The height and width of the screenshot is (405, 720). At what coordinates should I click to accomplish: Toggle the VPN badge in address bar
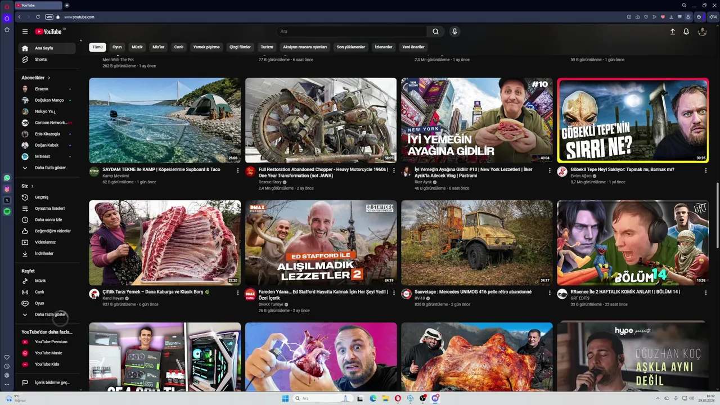pos(49,17)
